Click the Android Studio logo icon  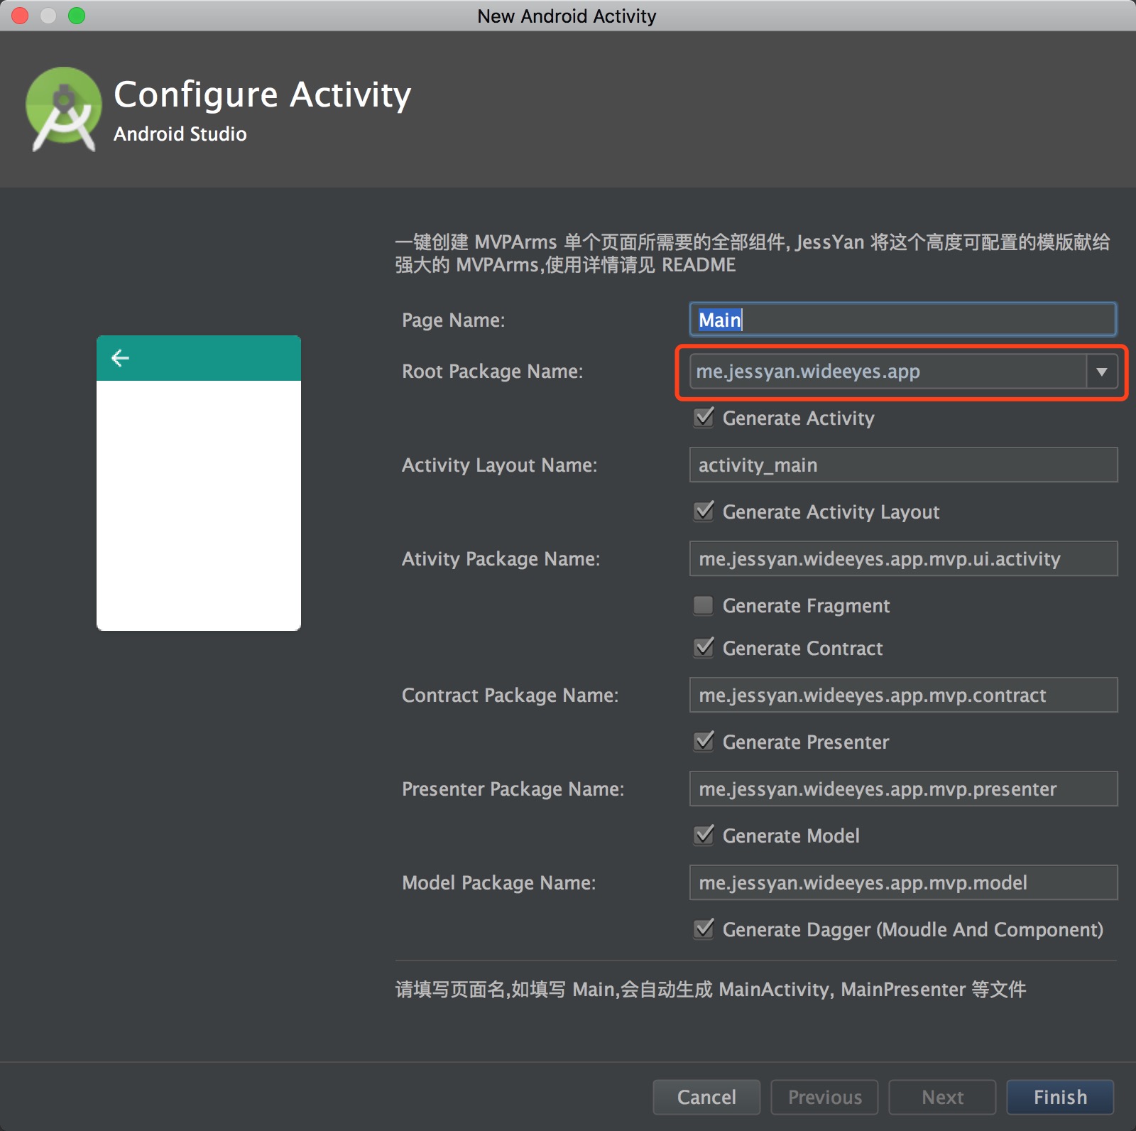63,109
